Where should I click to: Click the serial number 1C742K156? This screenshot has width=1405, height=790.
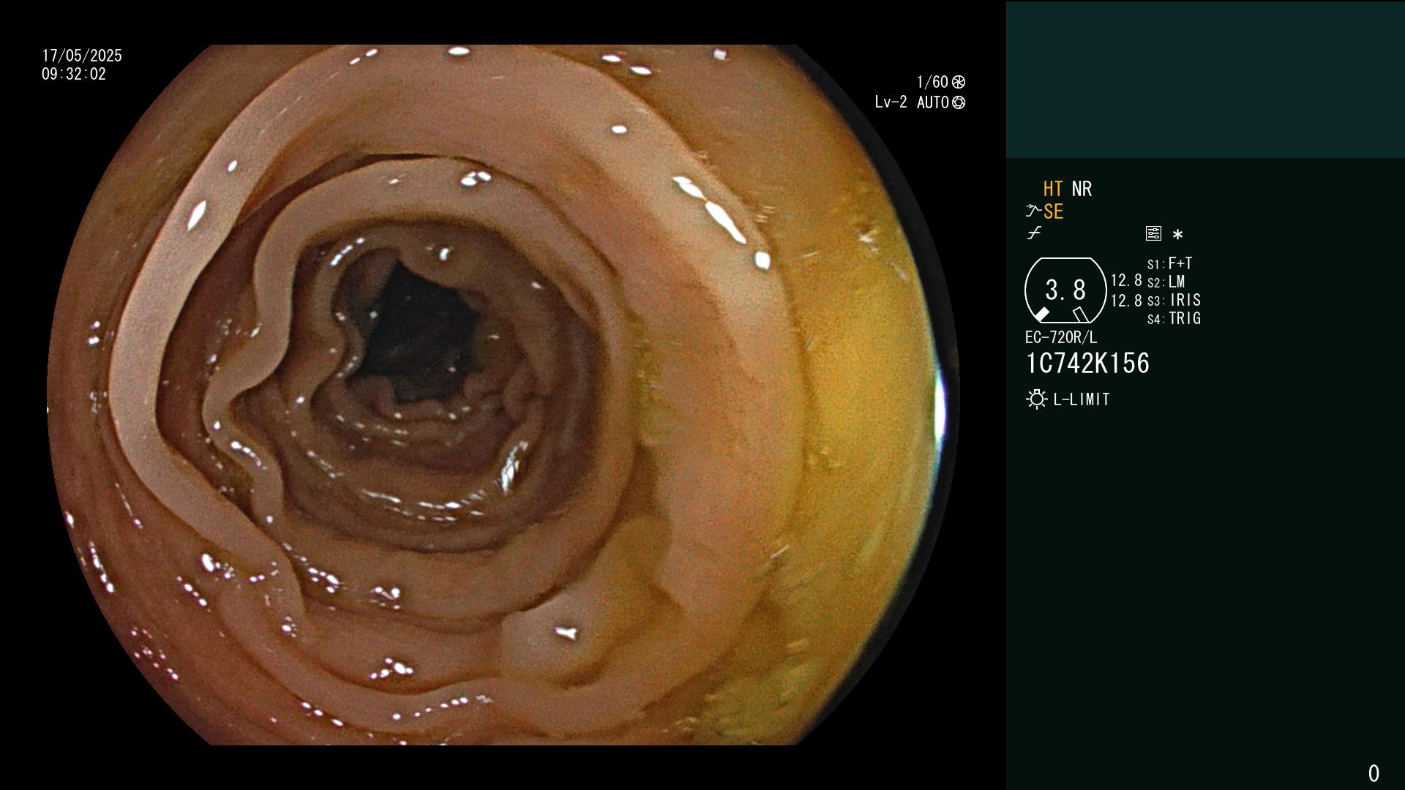pos(1087,363)
